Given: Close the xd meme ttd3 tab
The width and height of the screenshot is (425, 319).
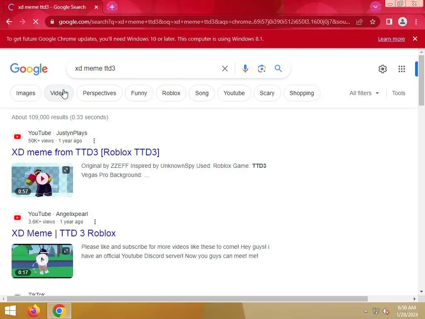Looking at the screenshot, I should [96, 7].
